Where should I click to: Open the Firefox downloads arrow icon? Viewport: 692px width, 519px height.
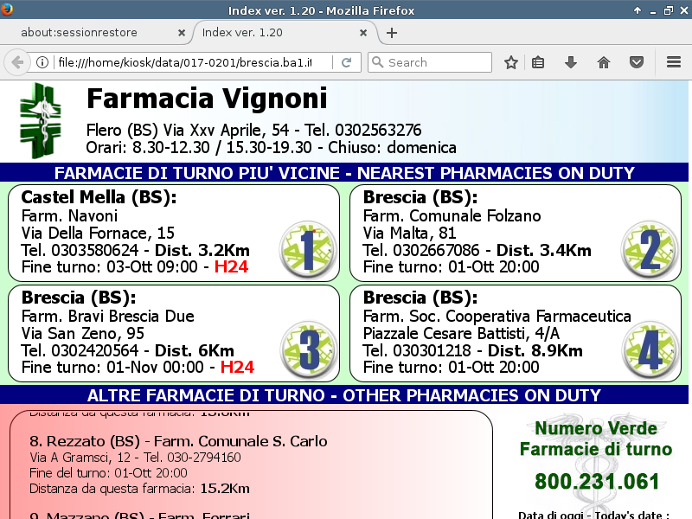tap(570, 62)
